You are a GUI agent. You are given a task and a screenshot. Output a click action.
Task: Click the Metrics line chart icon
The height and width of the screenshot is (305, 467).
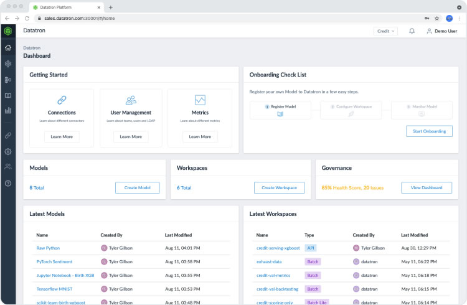pyautogui.click(x=200, y=100)
